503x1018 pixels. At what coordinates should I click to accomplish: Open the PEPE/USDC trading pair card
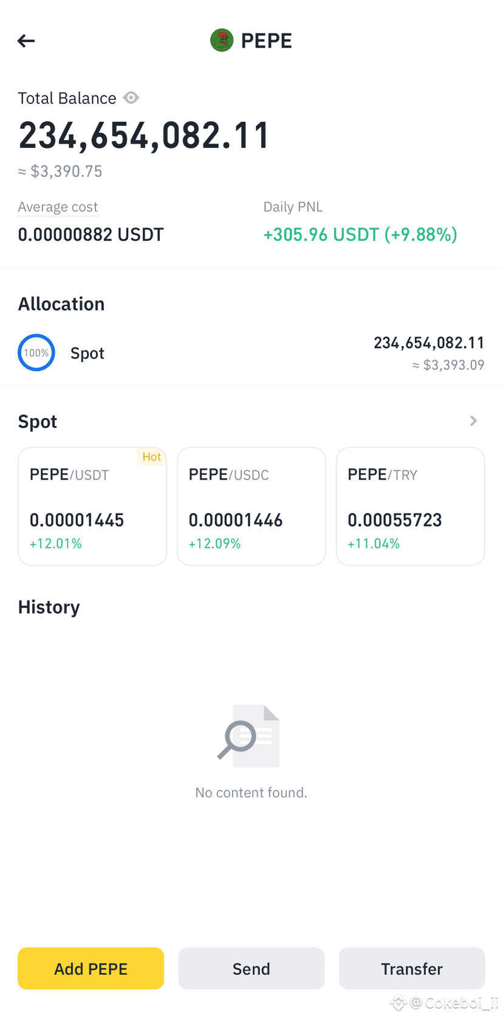coord(251,506)
